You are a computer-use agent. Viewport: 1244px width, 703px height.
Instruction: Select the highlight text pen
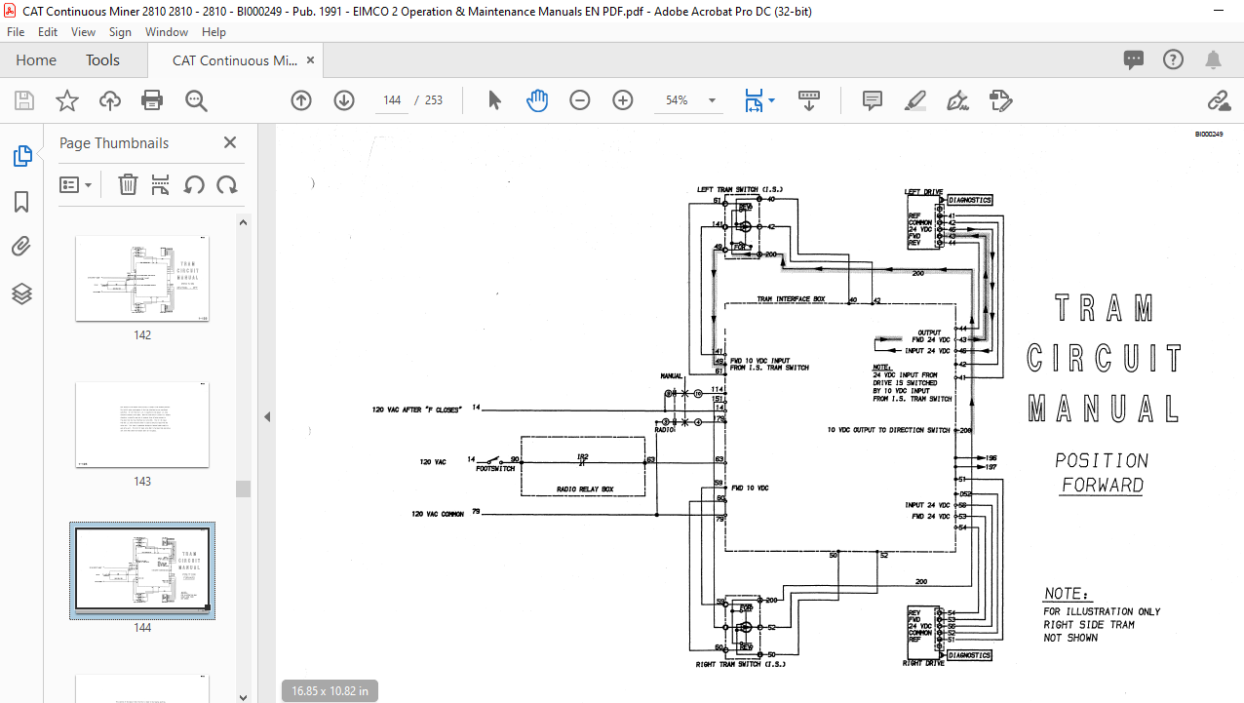[914, 100]
